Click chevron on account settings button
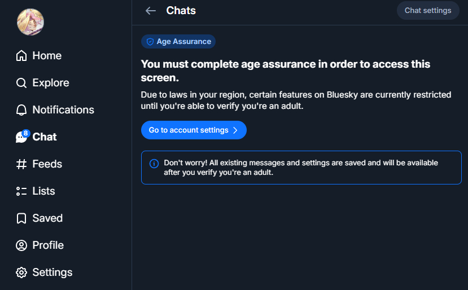The width and height of the screenshot is (468, 290). tap(235, 130)
